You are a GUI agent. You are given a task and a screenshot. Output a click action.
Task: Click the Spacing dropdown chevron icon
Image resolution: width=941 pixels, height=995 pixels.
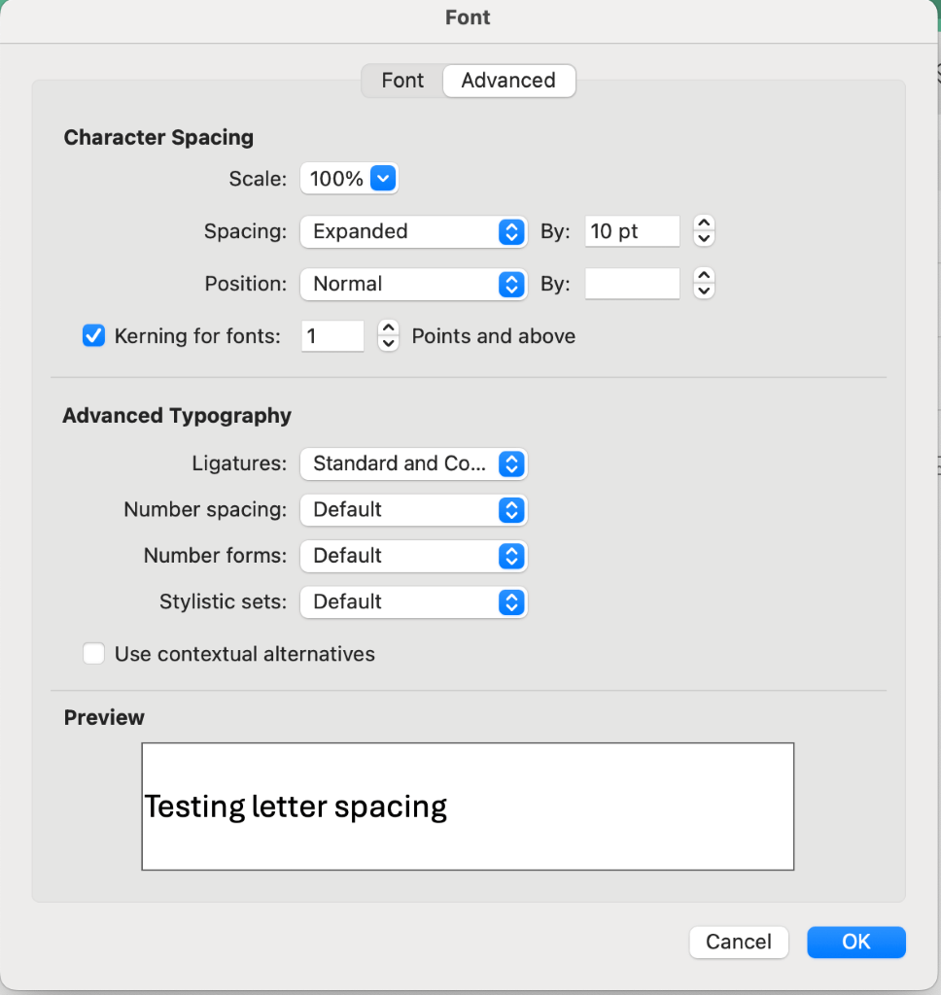click(x=511, y=231)
